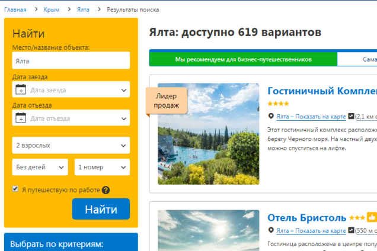This screenshot has width=377, height=251.
Task: Open the 1 номер dropdown
Action: coord(102,167)
